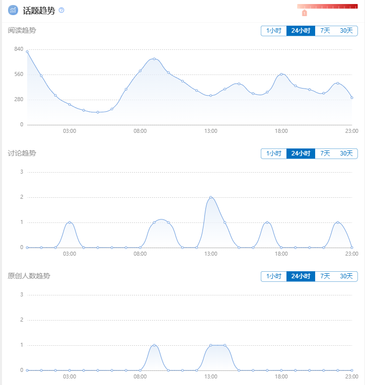
Task: Show 7天 range in 阅读趋势
Action: [325, 31]
